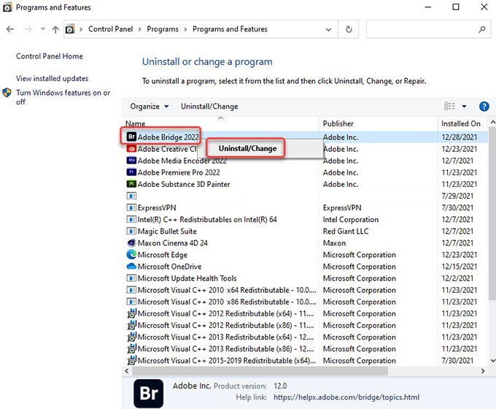Click the Adobe Bridge 2022 Br icon
The width and height of the screenshot is (496, 409).
coord(131,137)
